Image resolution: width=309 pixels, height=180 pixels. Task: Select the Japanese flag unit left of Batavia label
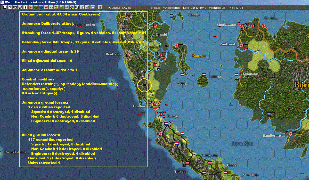(x=161, y=114)
